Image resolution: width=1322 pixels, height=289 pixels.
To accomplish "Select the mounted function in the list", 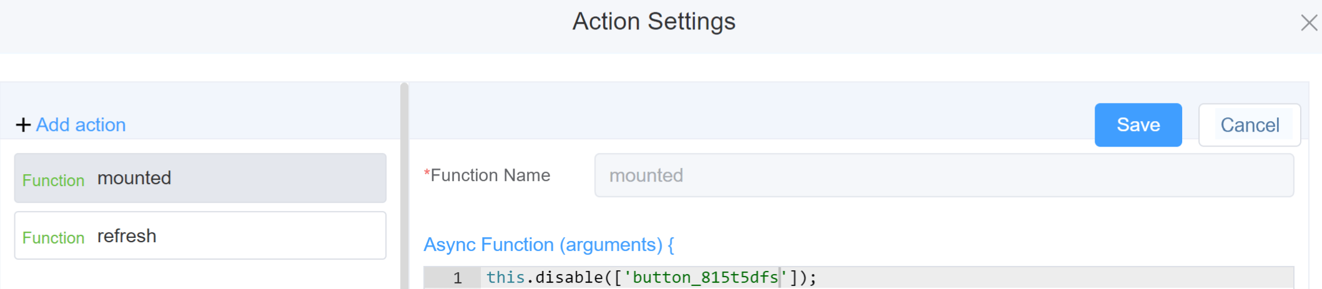I will click(x=200, y=178).
